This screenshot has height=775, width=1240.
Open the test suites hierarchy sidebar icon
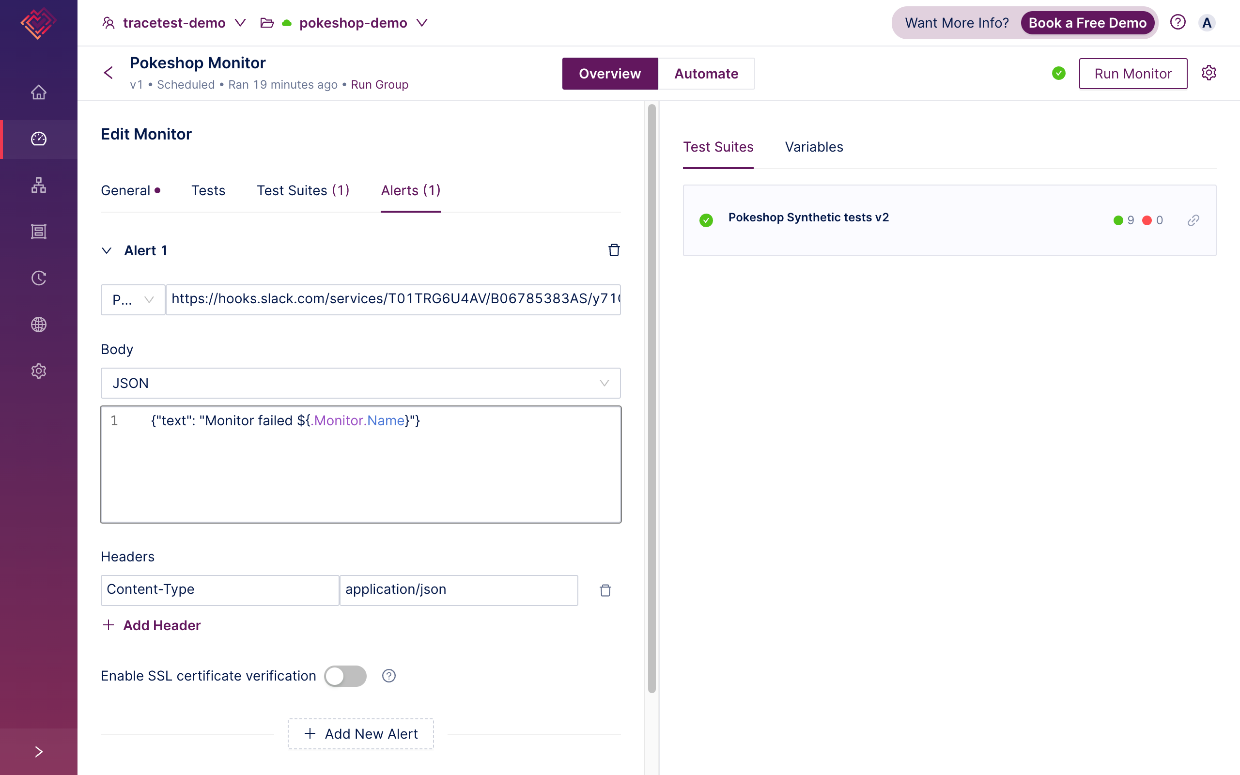click(x=38, y=185)
